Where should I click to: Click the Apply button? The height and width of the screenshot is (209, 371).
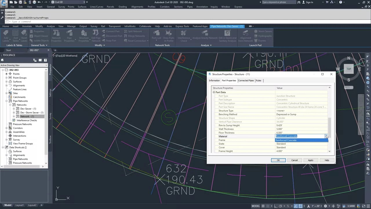310,160
